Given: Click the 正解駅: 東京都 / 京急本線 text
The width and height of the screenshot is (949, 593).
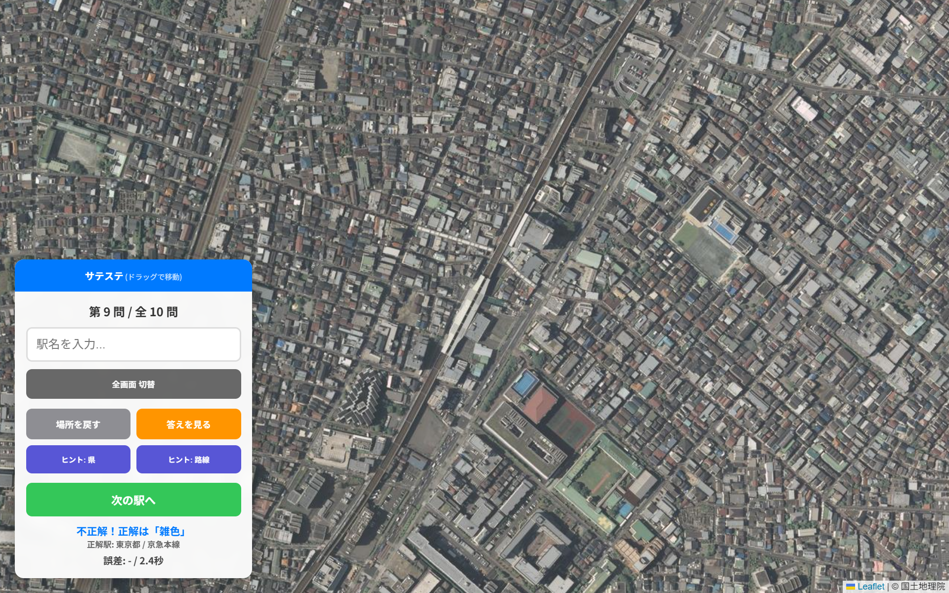Looking at the screenshot, I should pyautogui.click(x=133, y=545).
